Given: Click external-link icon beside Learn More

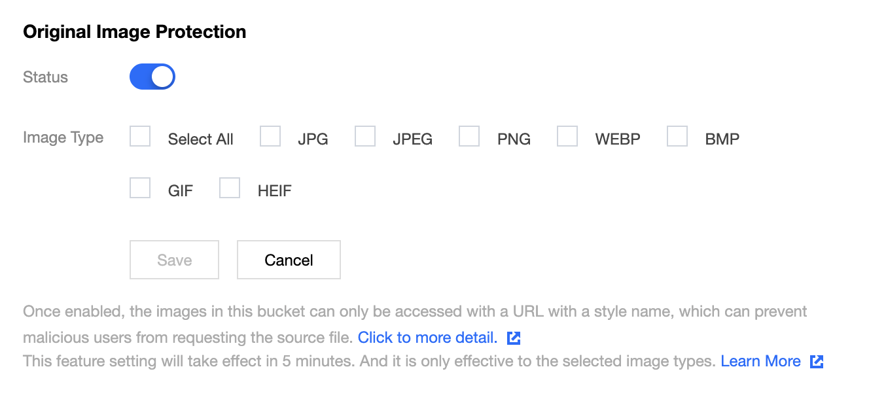Looking at the screenshot, I should pos(817,362).
